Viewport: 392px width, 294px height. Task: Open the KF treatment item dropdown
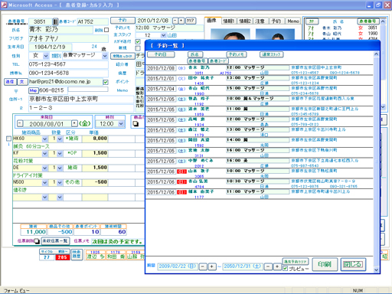[x=44, y=153]
